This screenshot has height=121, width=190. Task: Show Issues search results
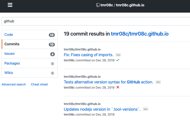(30, 54)
